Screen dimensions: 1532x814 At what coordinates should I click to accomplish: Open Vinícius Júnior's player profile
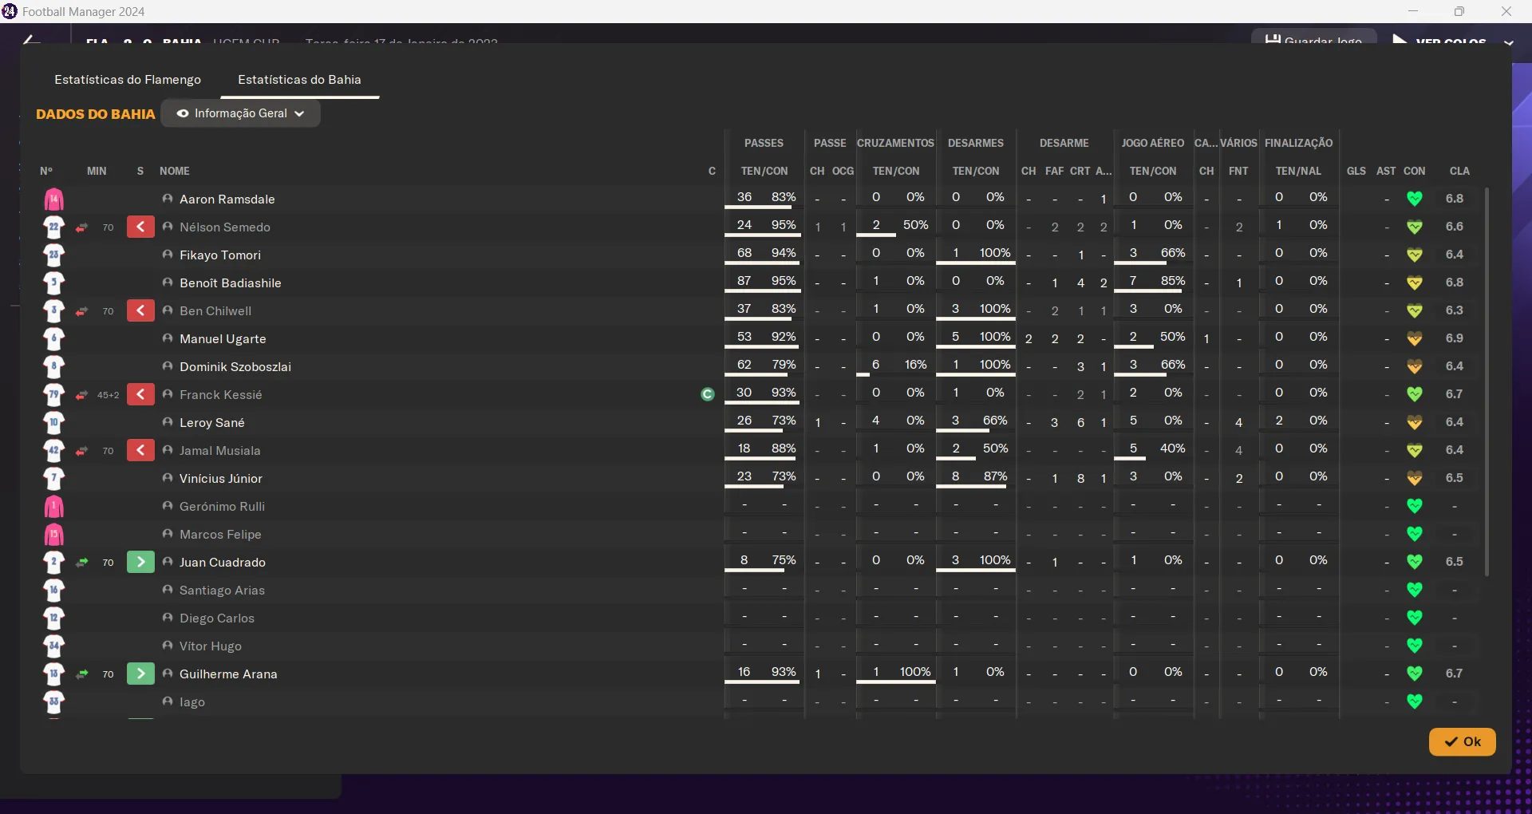pos(220,479)
